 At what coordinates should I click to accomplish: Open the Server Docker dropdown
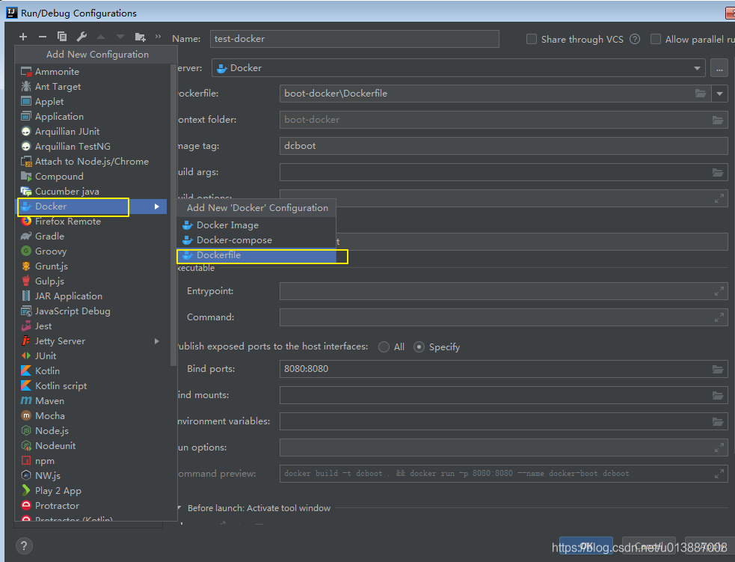[x=458, y=68]
